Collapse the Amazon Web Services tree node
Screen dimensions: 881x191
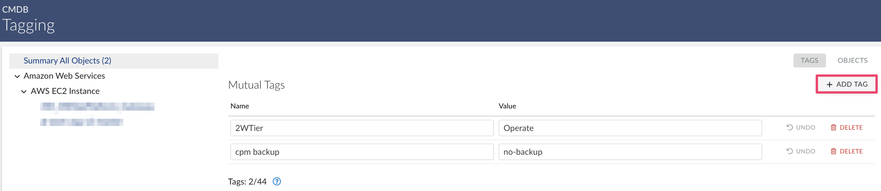pyautogui.click(x=17, y=76)
